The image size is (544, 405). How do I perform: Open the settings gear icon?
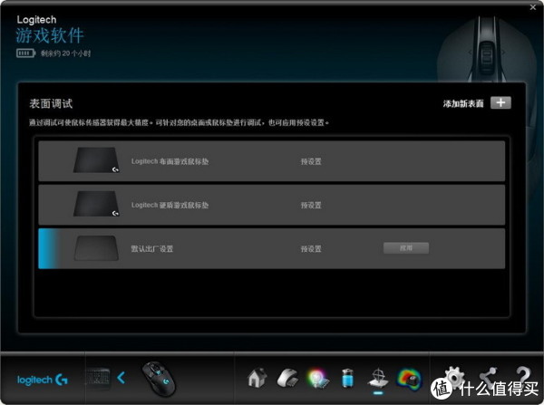[x=455, y=377]
